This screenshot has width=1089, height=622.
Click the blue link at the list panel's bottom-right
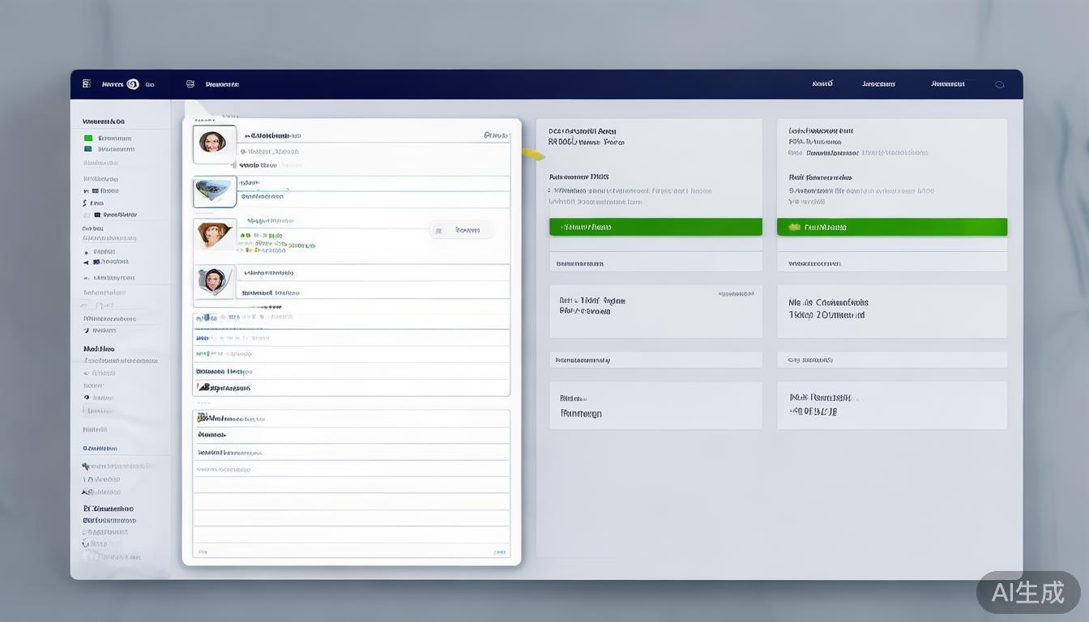(500, 552)
